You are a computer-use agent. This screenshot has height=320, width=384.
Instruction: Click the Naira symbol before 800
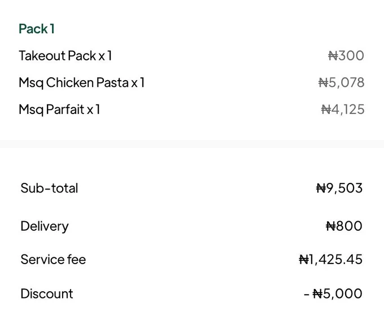(330, 226)
